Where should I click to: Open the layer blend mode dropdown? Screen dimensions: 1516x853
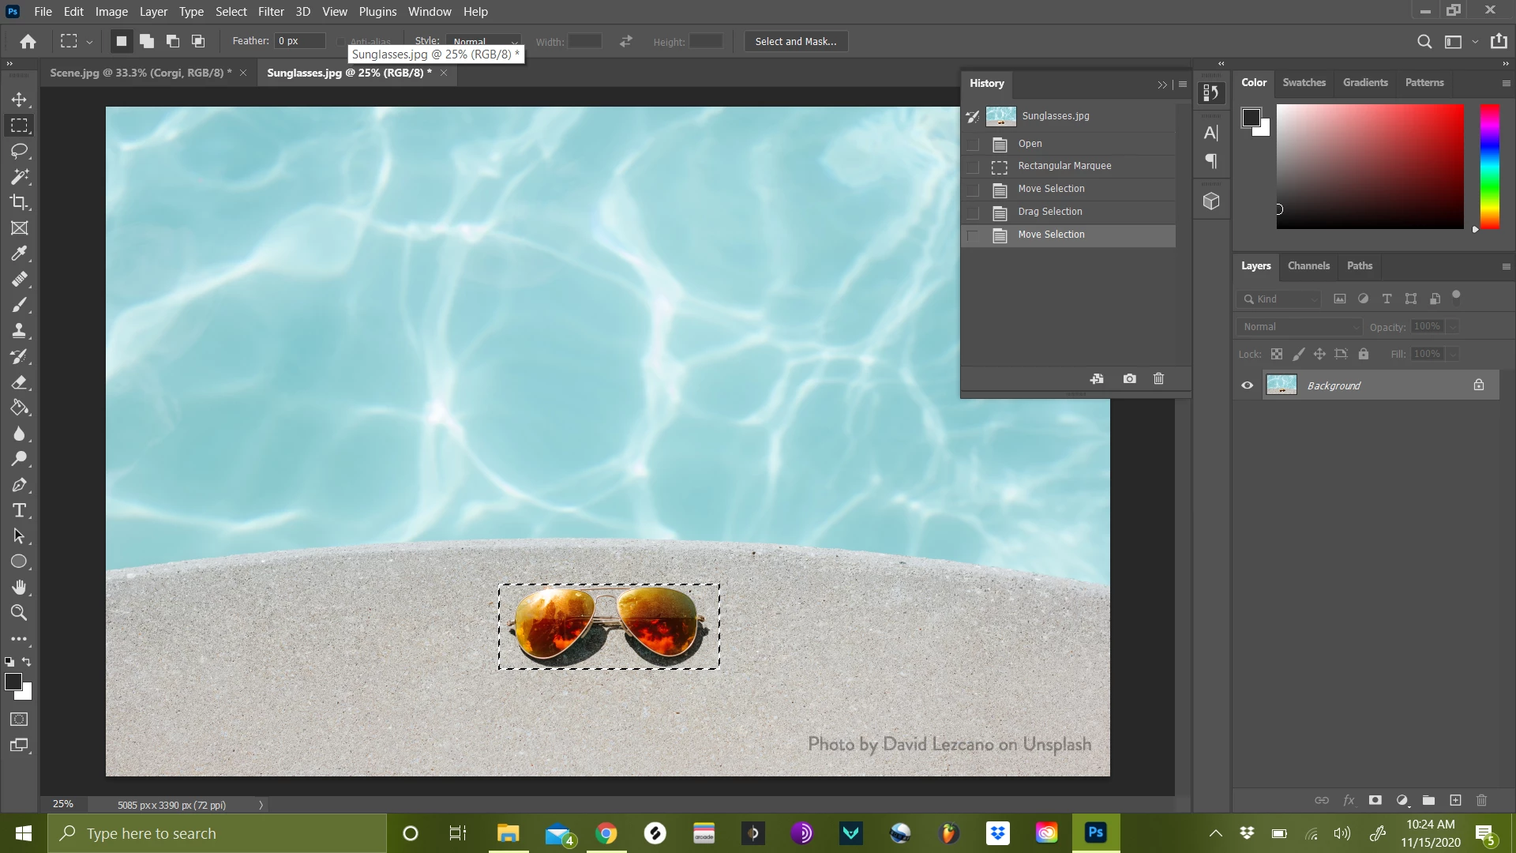tap(1300, 327)
